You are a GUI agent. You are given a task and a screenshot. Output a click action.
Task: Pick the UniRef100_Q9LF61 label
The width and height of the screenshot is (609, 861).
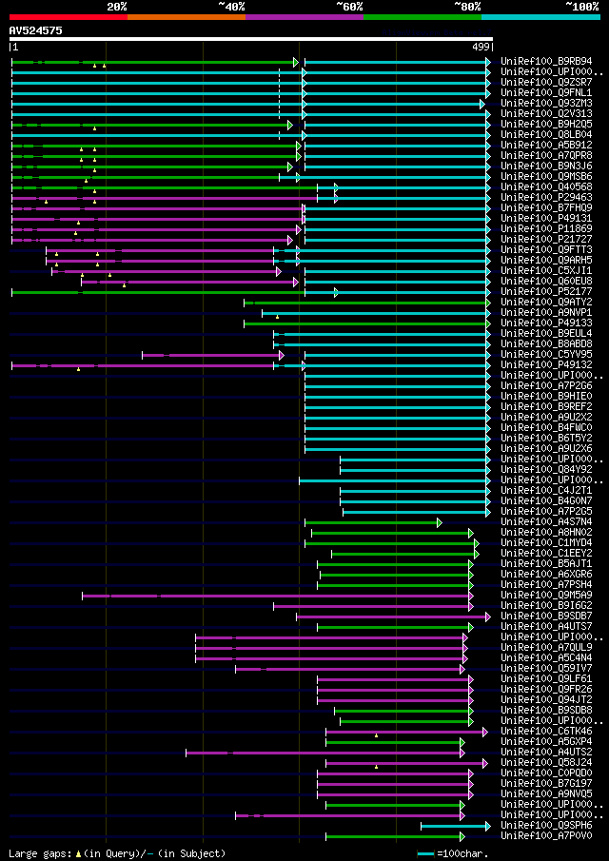(546, 678)
